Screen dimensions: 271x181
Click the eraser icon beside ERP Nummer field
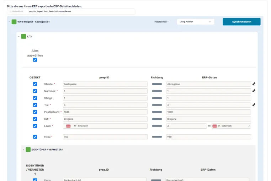pyautogui.click(x=254, y=91)
